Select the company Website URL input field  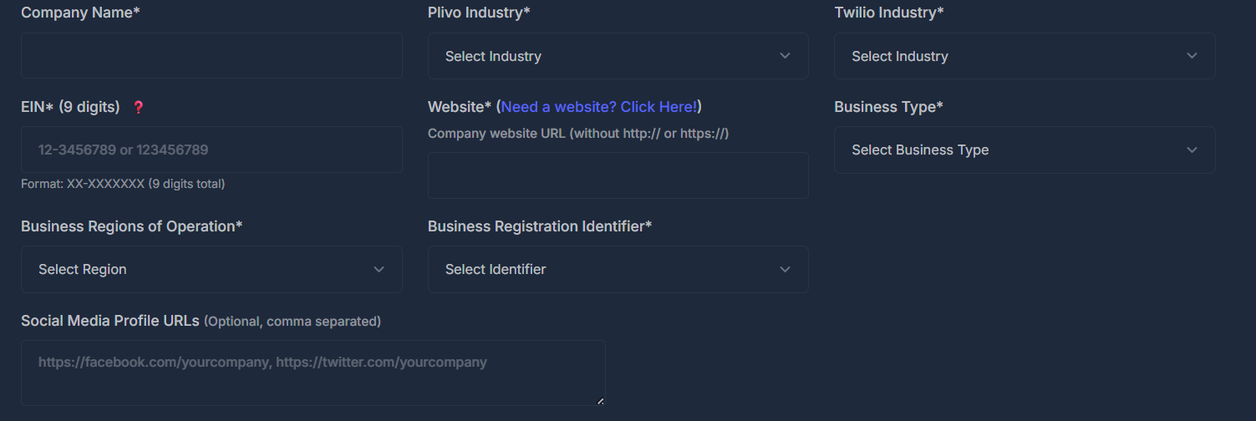pos(618,175)
